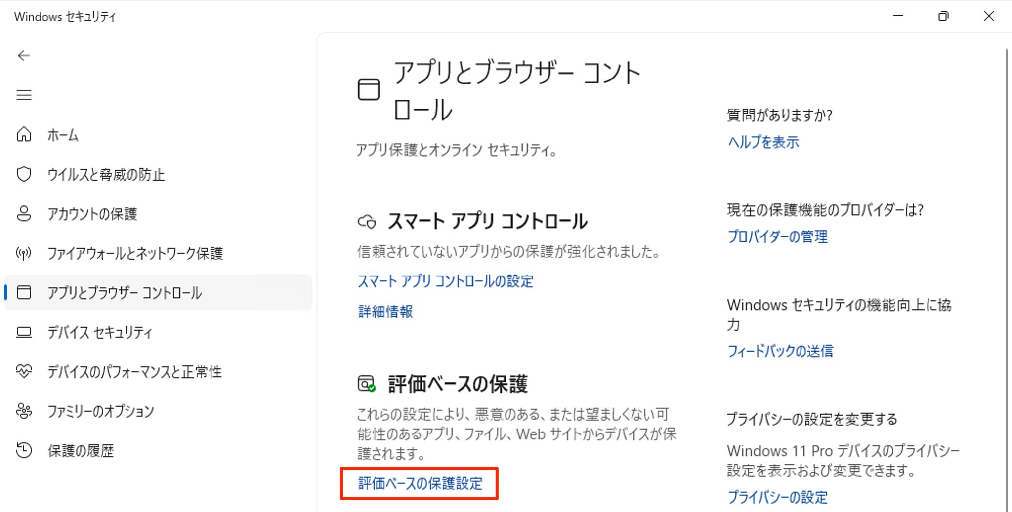Click the protection history clock icon

(x=24, y=450)
